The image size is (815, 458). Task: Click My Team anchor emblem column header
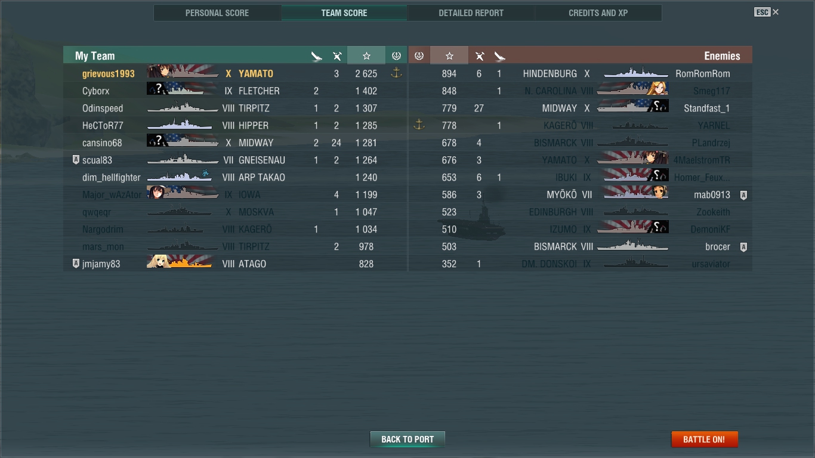tap(396, 55)
